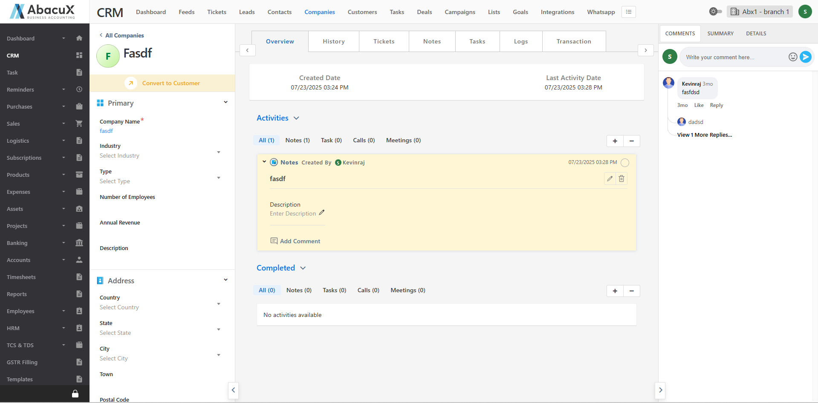This screenshot has height=403, width=818.
Task: Expand the Select Country dropdown
Action: click(219, 304)
